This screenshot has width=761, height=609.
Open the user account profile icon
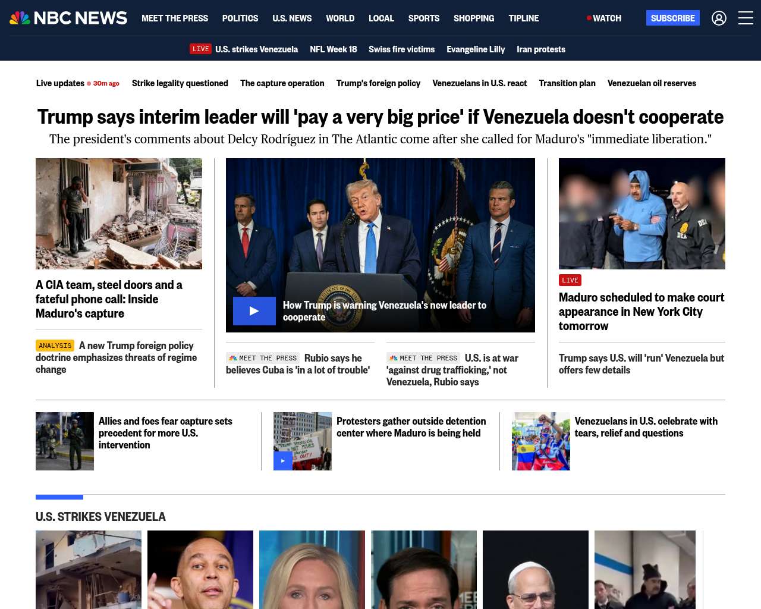pyautogui.click(x=719, y=18)
